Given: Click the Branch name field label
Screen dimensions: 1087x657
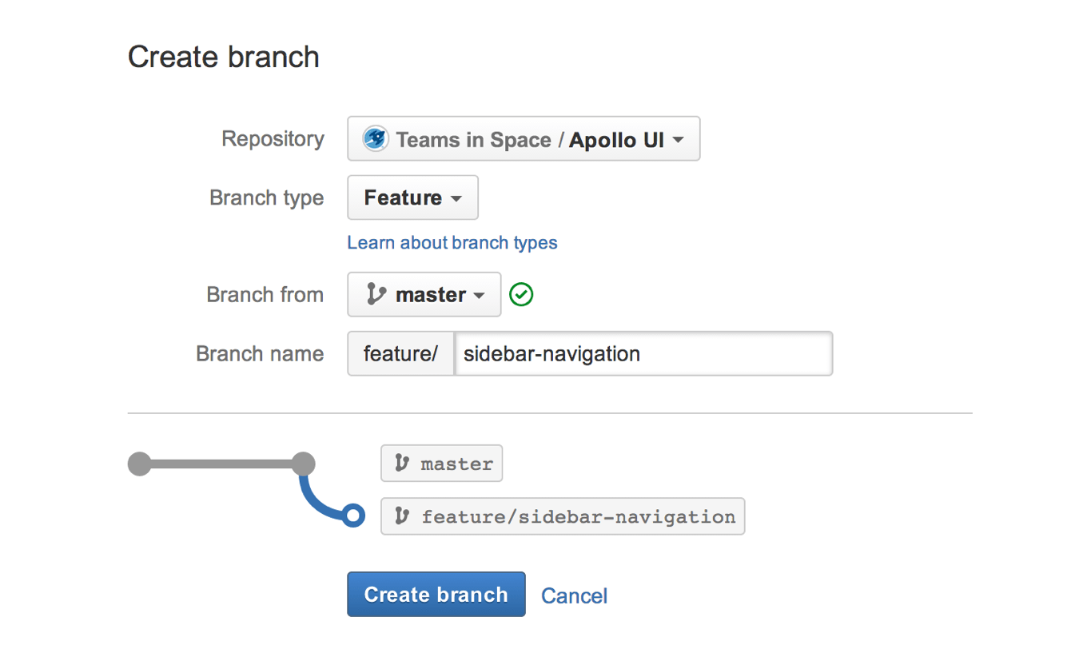Looking at the screenshot, I should click(x=260, y=353).
